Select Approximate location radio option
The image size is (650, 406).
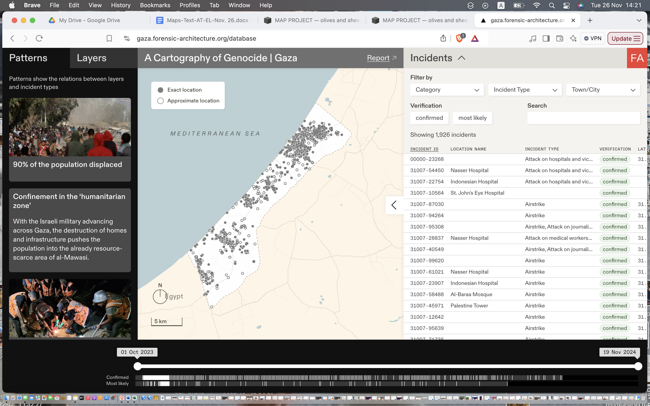click(160, 101)
